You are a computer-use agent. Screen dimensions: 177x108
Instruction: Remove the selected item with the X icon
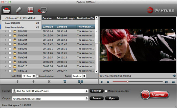pos(49,82)
